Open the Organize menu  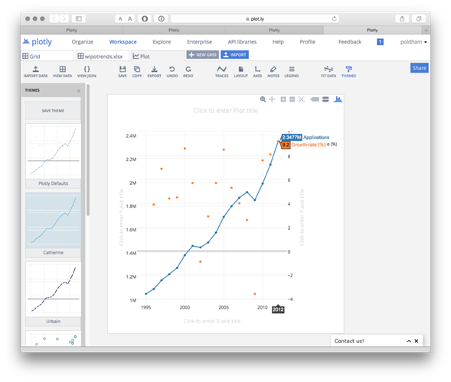(x=83, y=42)
